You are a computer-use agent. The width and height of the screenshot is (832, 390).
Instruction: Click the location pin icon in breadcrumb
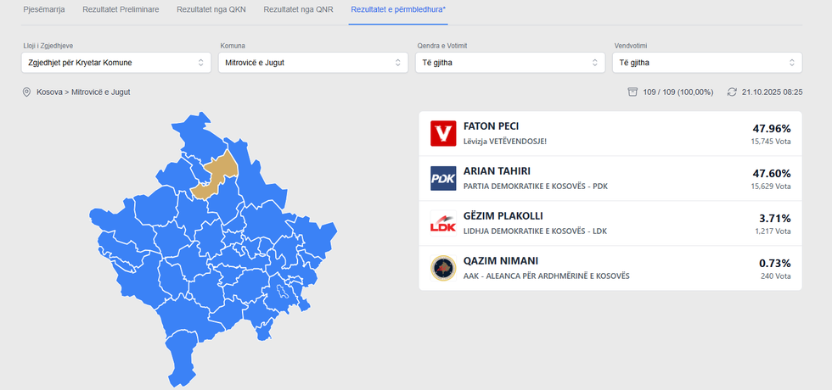click(26, 92)
